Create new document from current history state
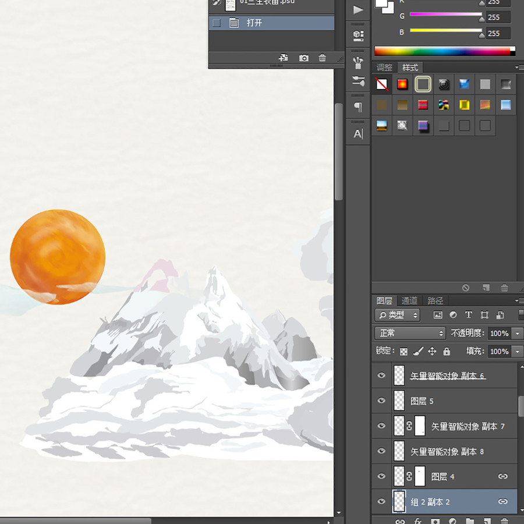This screenshot has height=524, width=524. coord(284,58)
